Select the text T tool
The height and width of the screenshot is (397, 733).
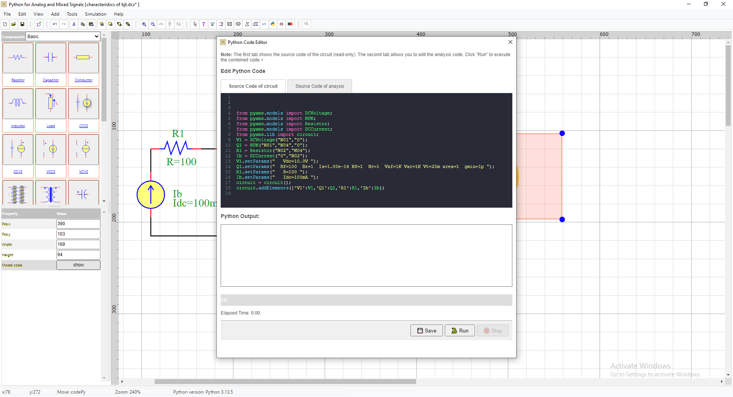(204, 24)
